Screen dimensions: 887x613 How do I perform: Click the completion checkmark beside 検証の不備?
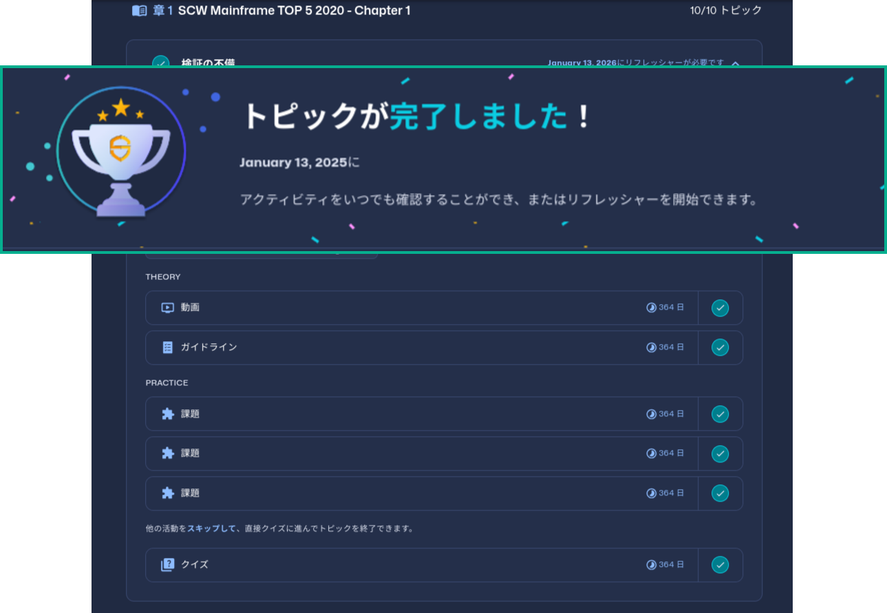click(160, 63)
